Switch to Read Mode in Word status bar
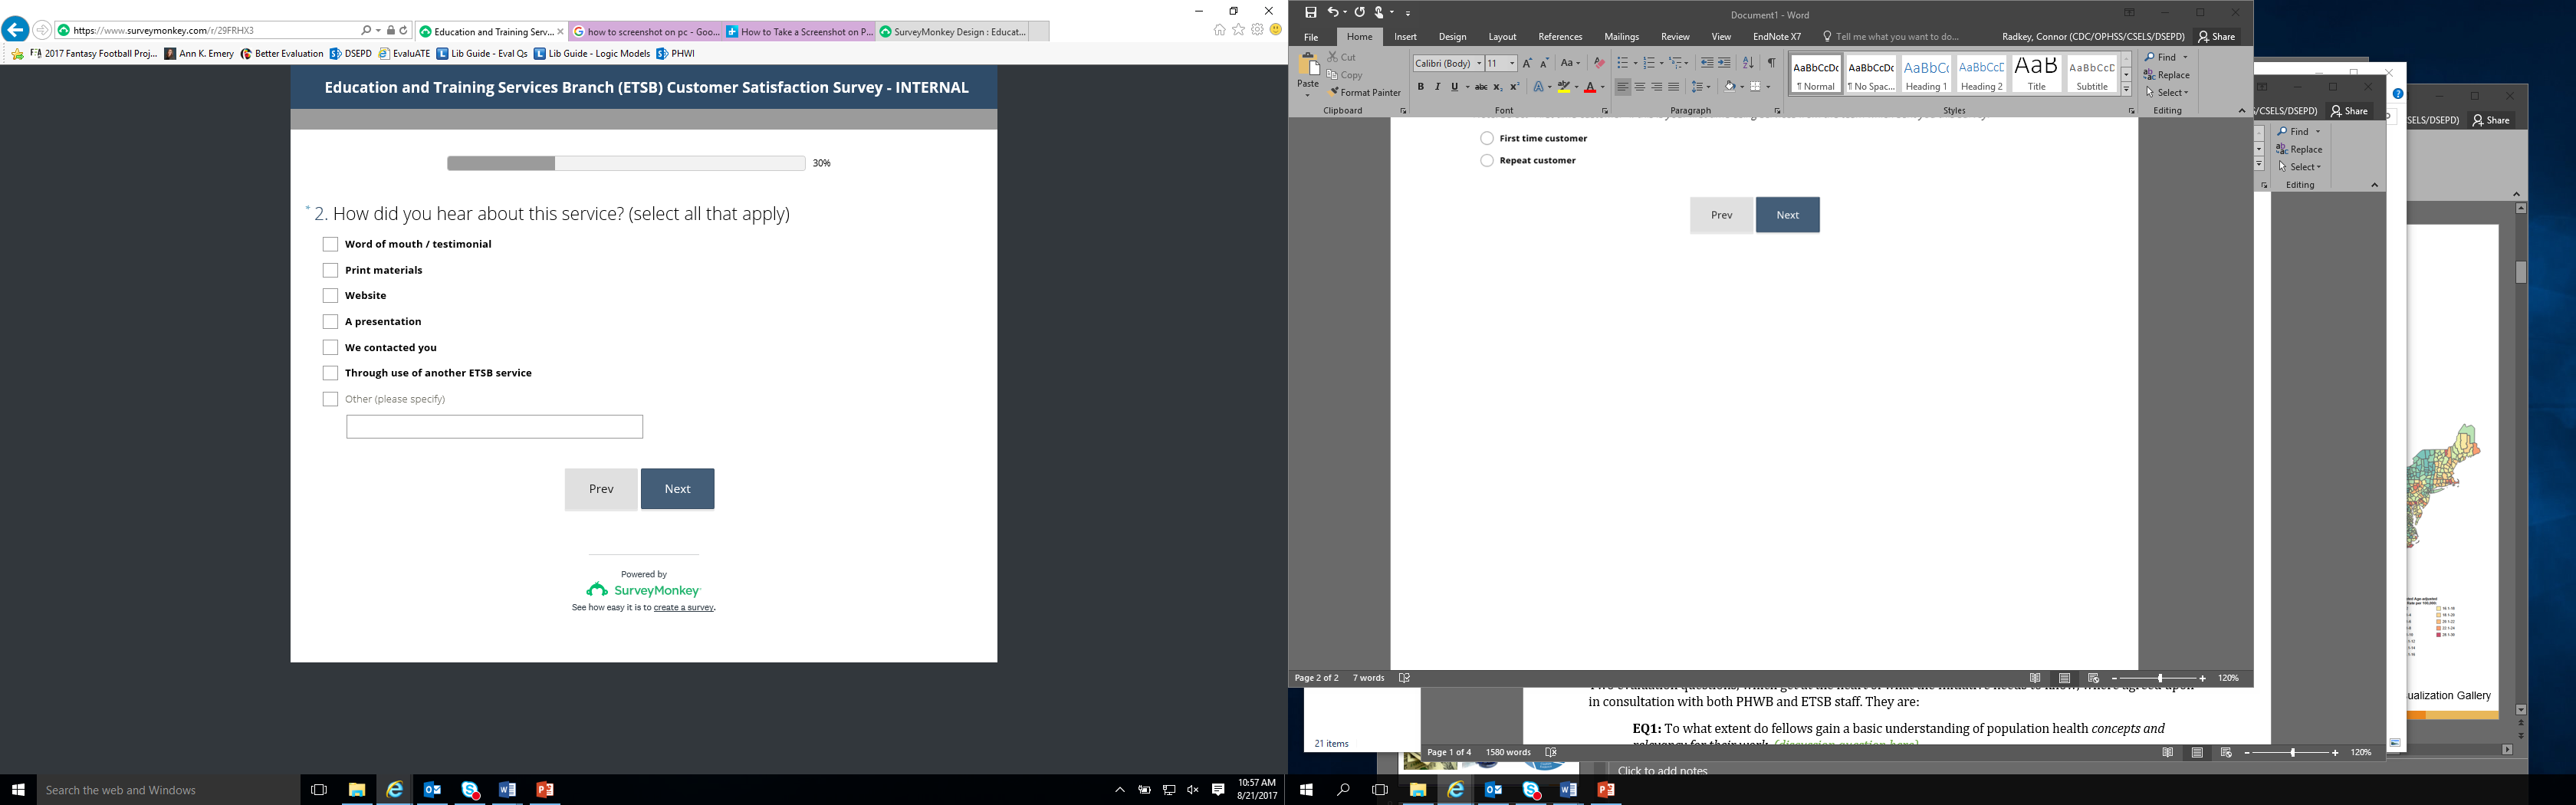Viewport: 2576px width, 805px height. point(2035,678)
